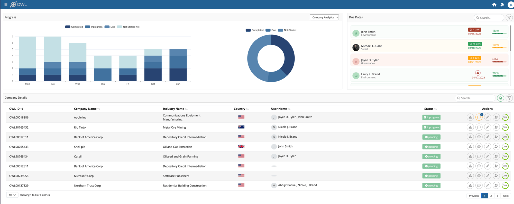514x204 pixels.
Task: Go to pagination page 1
Action: click(484, 196)
